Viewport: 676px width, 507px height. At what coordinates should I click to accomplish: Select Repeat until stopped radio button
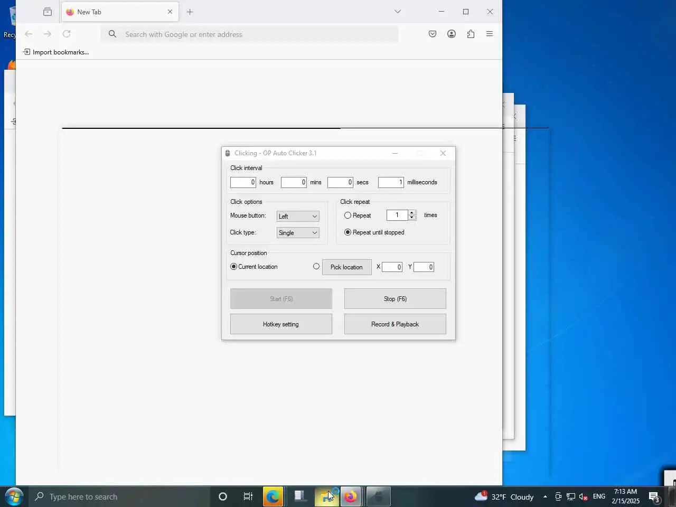[348, 232]
